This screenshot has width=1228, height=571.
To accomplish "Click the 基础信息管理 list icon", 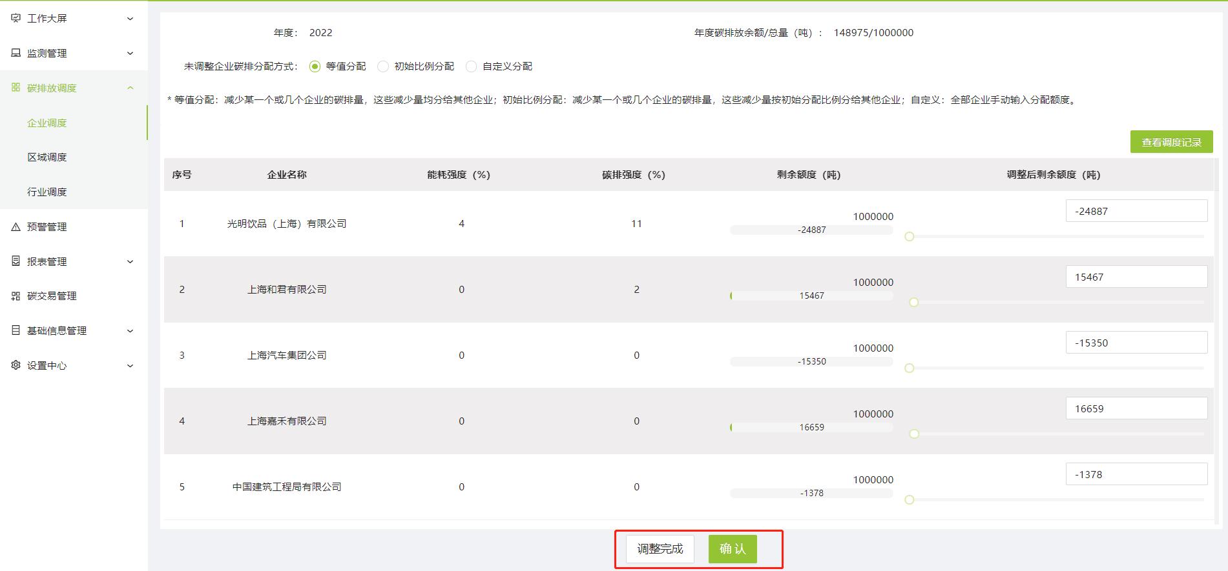I will coord(16,330).
